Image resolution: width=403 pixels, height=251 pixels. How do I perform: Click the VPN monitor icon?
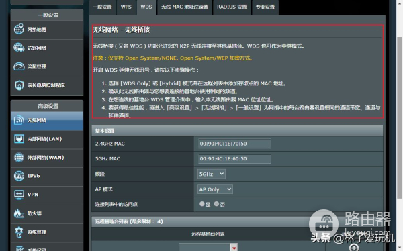pyautogui.click(x=19, y=195)
